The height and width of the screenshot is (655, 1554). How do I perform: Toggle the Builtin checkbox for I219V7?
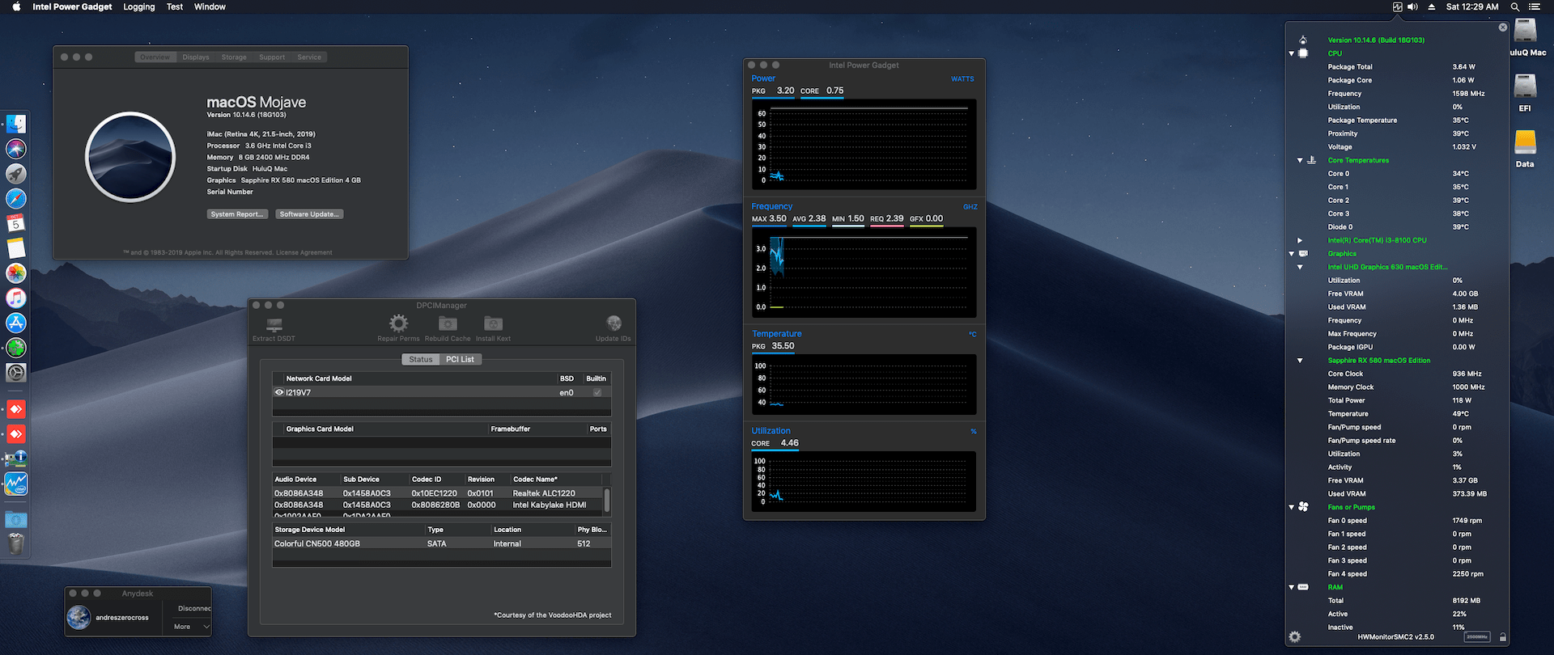597,393
